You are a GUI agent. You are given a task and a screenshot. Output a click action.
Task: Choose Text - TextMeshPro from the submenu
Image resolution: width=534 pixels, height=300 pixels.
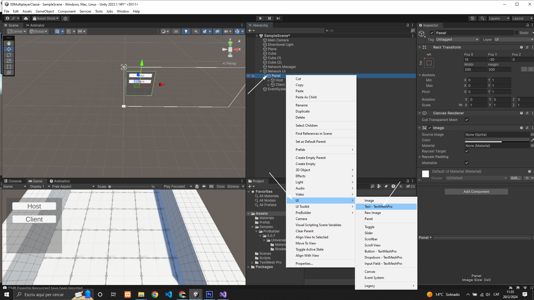click(x=378, y=207)
